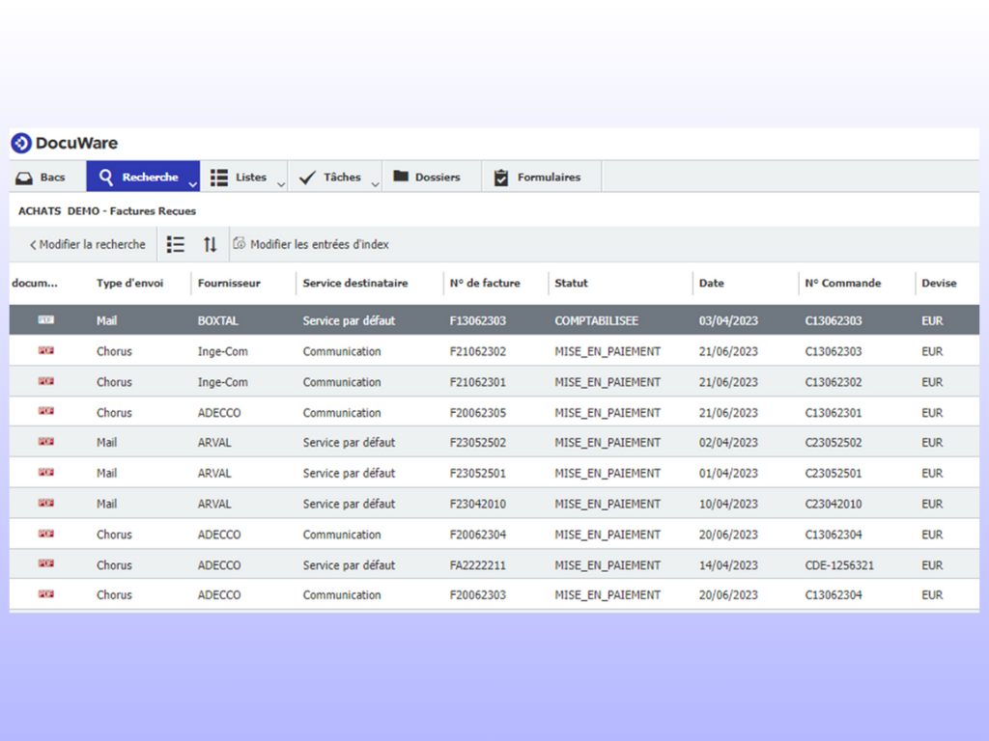Image resolution: width=989 pixels, height=741 pixels.
Task: Open PDF icon of invoice F21062301
Action: click(46, 381)
